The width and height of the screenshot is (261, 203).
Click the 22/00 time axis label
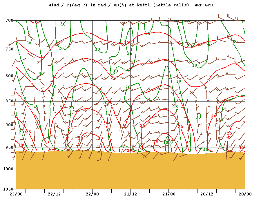click(x=93, y=194)
